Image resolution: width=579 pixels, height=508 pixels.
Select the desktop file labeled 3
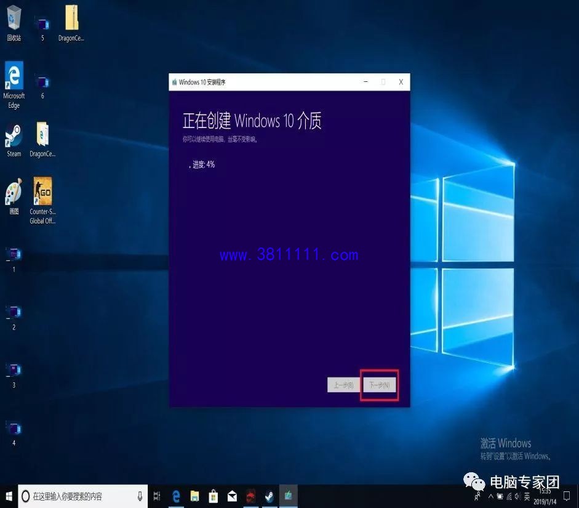click(14, 374)
